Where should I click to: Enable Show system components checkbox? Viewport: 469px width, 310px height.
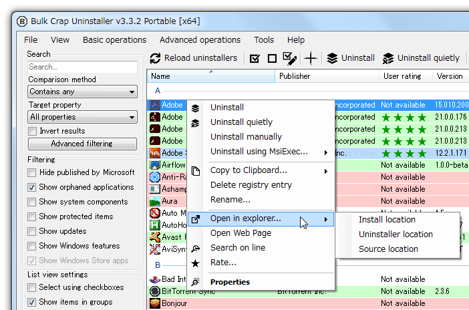[31, 202]
